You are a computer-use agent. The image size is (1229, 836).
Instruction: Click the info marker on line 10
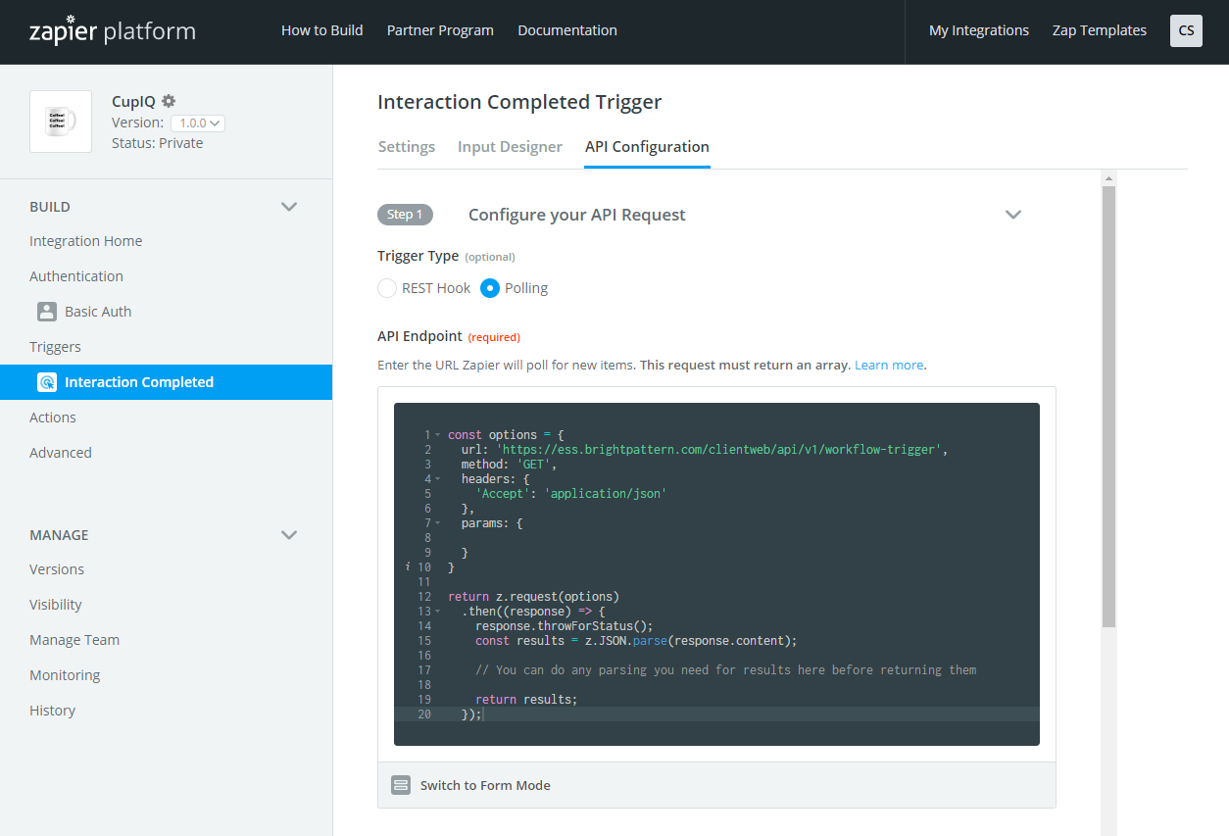pyautogui.click(x=408, y=567)
